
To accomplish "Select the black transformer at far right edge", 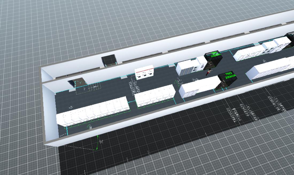I will (290, 40).
